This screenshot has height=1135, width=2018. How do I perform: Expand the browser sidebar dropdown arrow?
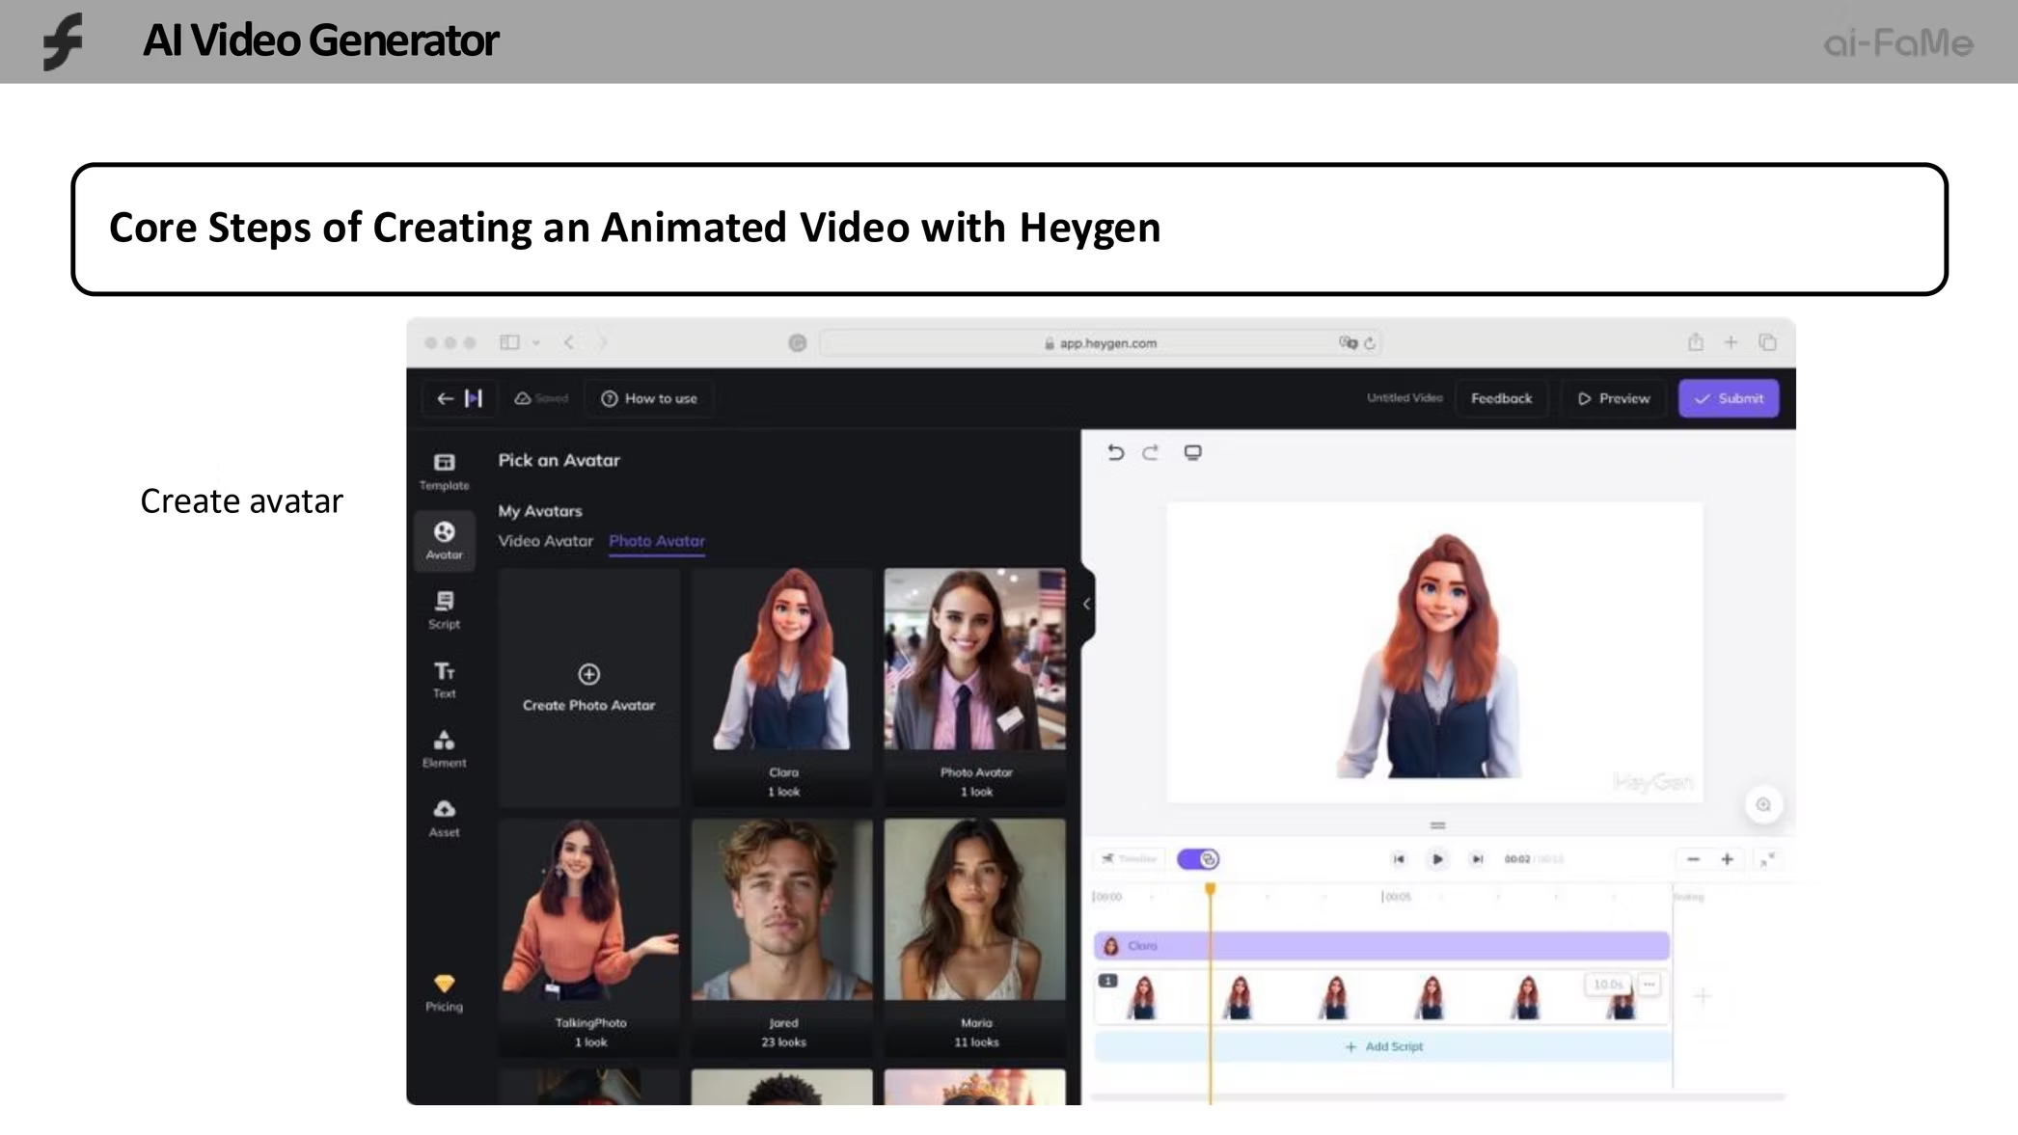pyautogui.click(x=536, y=342)
